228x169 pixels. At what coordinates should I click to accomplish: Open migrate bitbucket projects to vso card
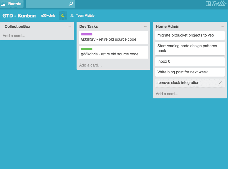coord(190,35)
